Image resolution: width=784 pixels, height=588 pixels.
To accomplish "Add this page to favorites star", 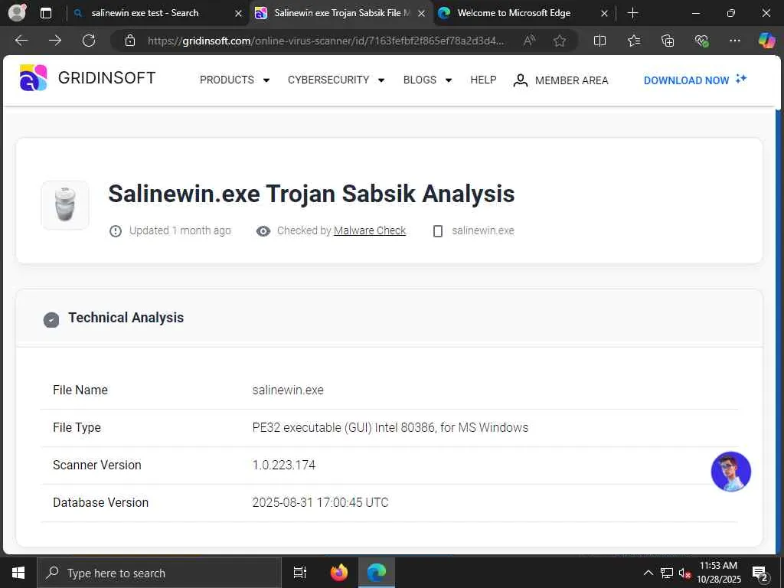I will (x=560, y=41).
